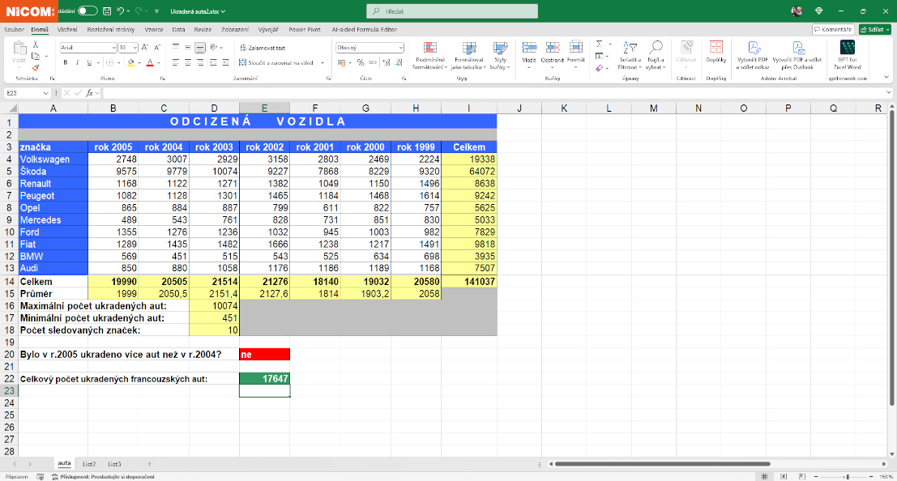
Task: Open Styly buňky gallery
Action: pos(501,56)
